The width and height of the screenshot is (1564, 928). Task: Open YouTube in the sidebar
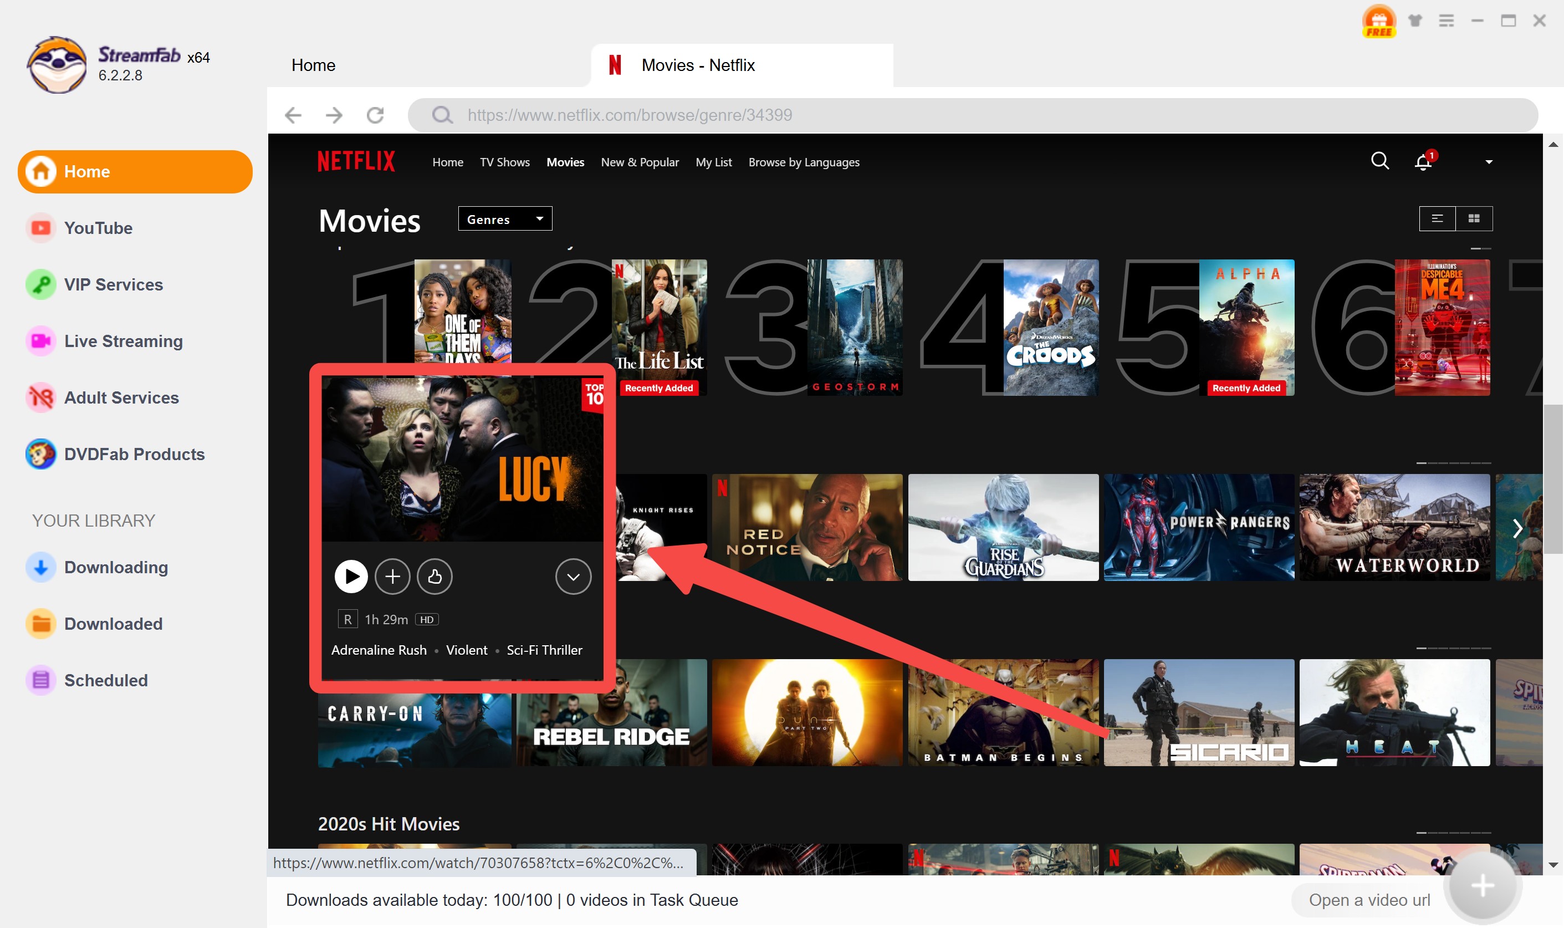pos(79,228)
